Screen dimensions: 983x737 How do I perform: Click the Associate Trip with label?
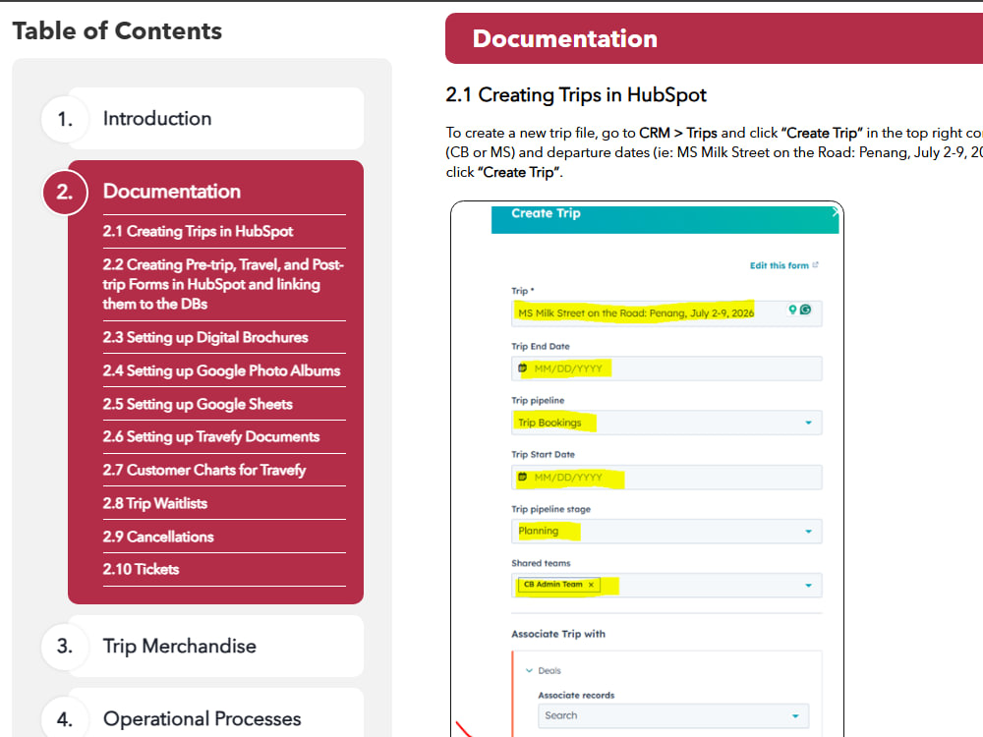(558, 634)
